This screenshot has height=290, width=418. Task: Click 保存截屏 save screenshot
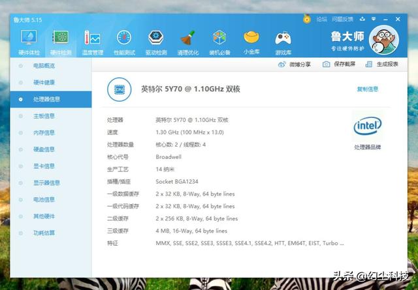339,65
